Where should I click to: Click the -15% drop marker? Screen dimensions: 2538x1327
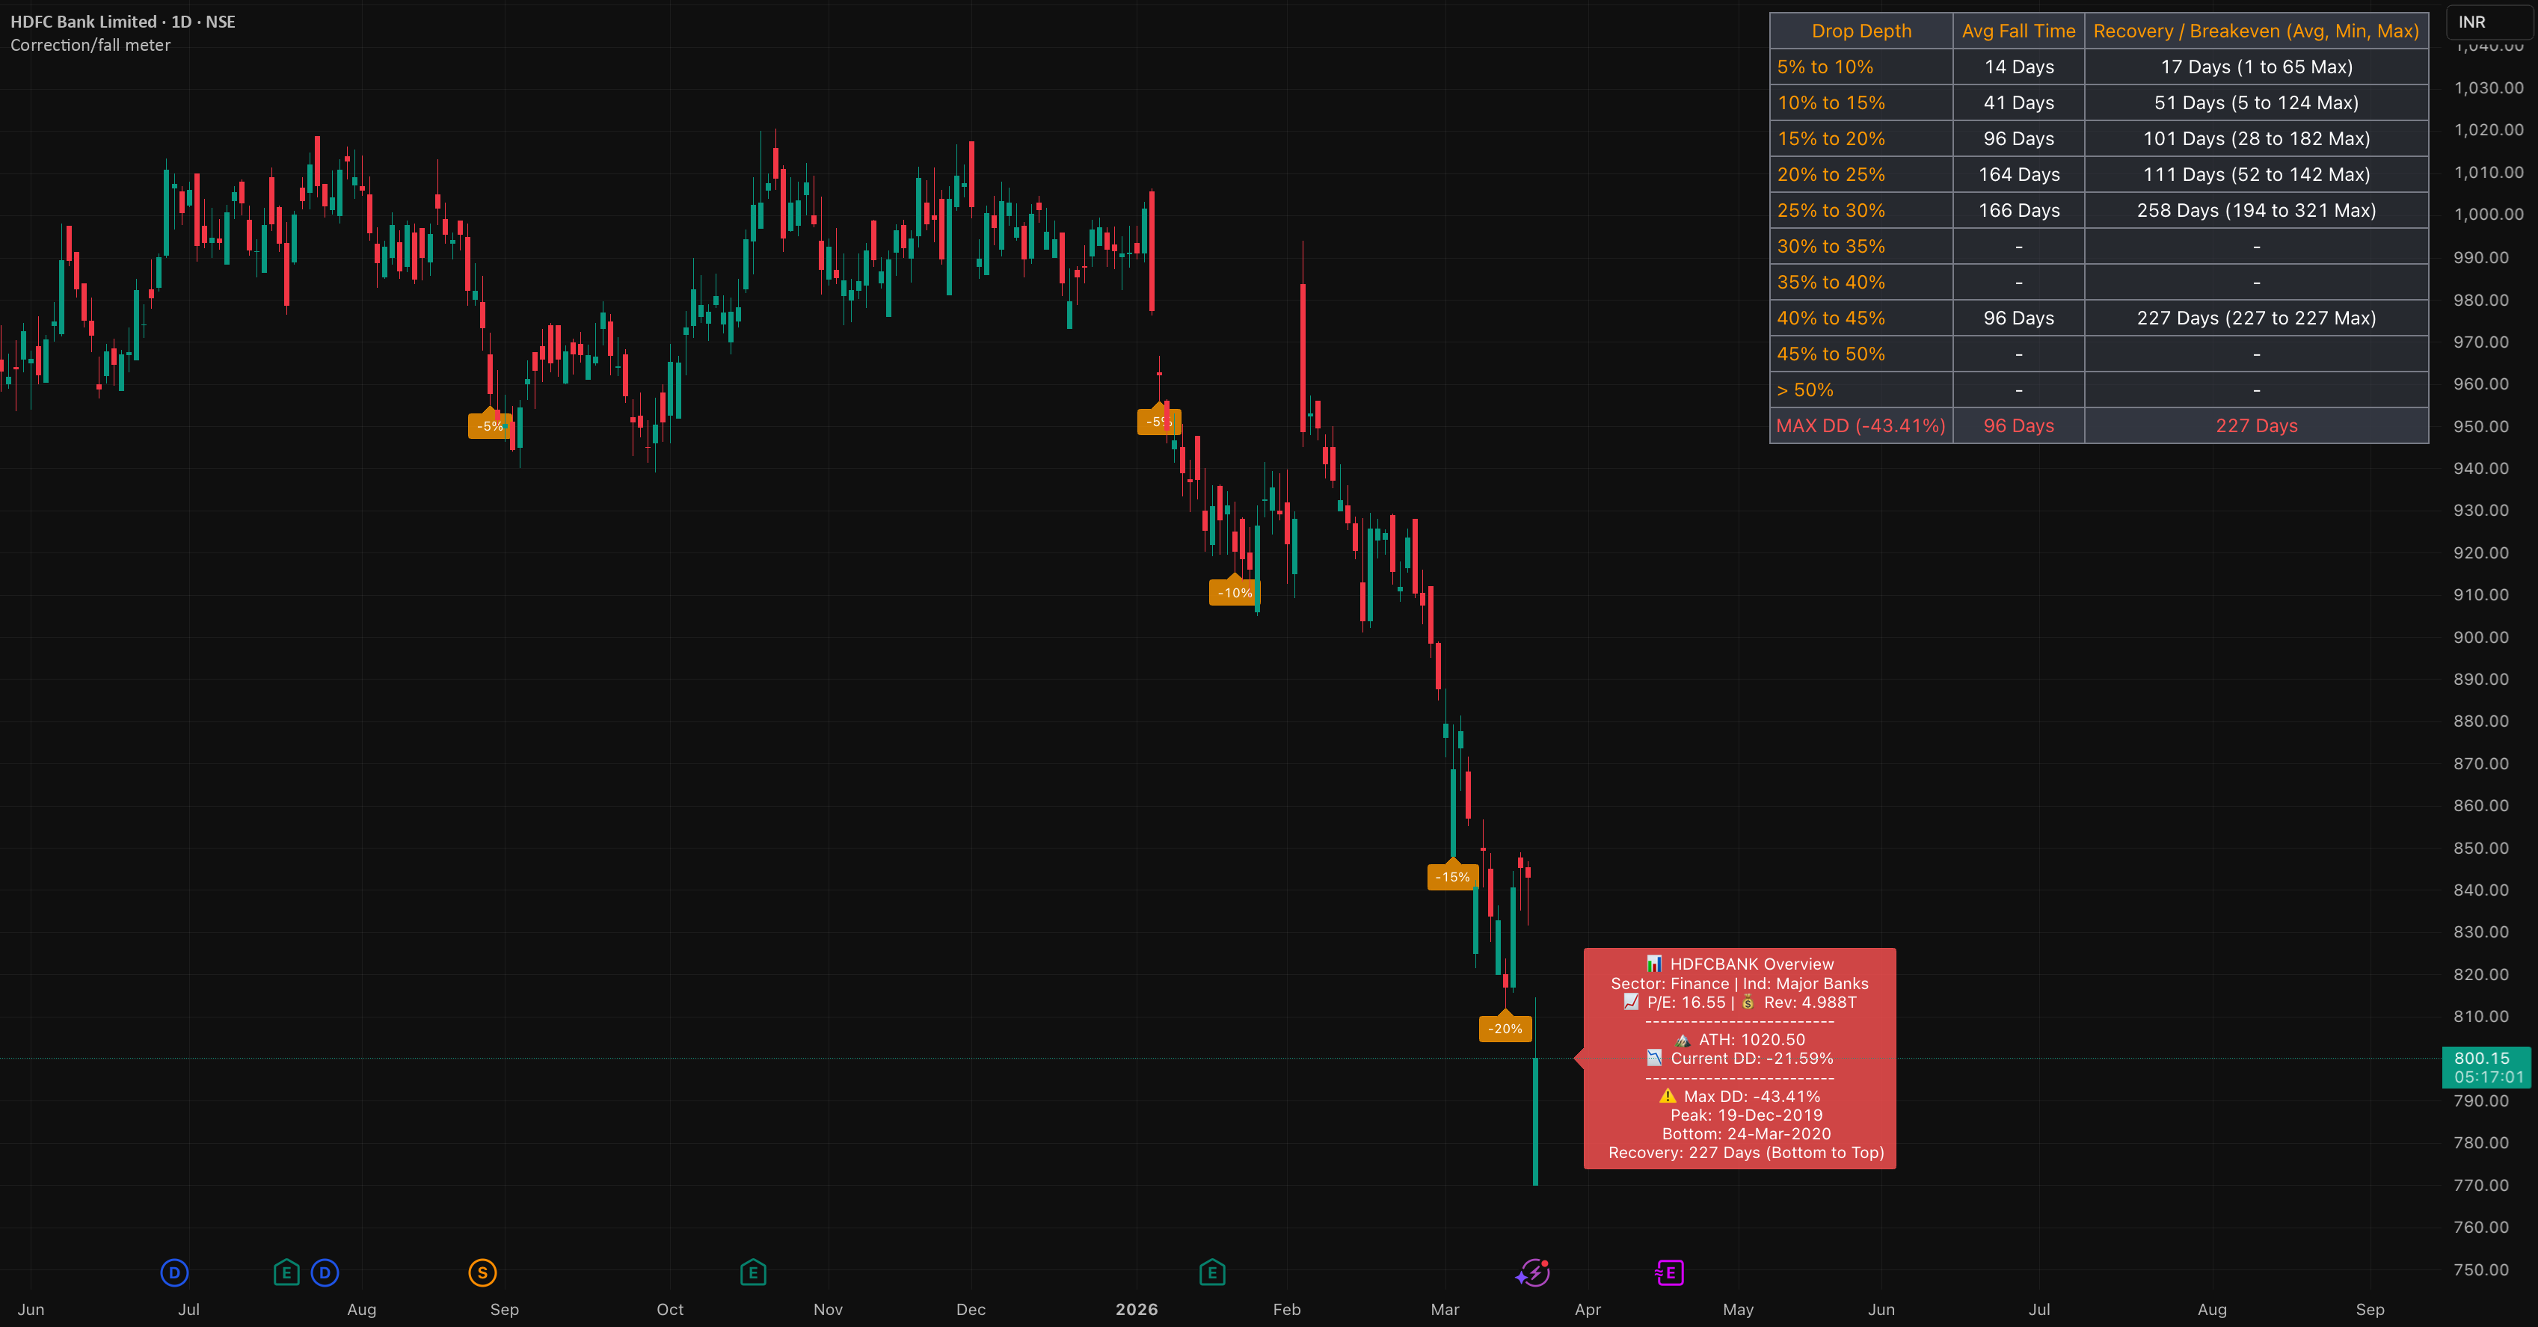pos(1452,875)
